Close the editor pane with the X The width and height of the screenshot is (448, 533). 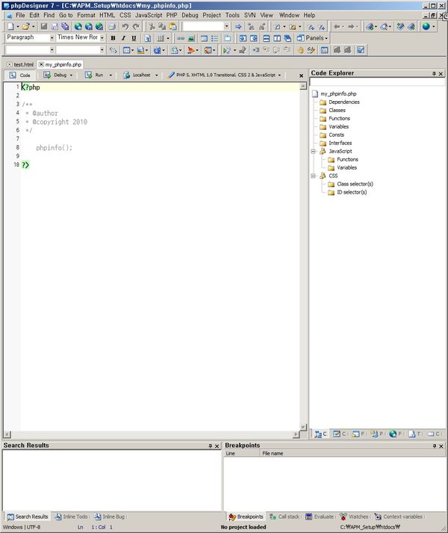[x=301, y=76]
